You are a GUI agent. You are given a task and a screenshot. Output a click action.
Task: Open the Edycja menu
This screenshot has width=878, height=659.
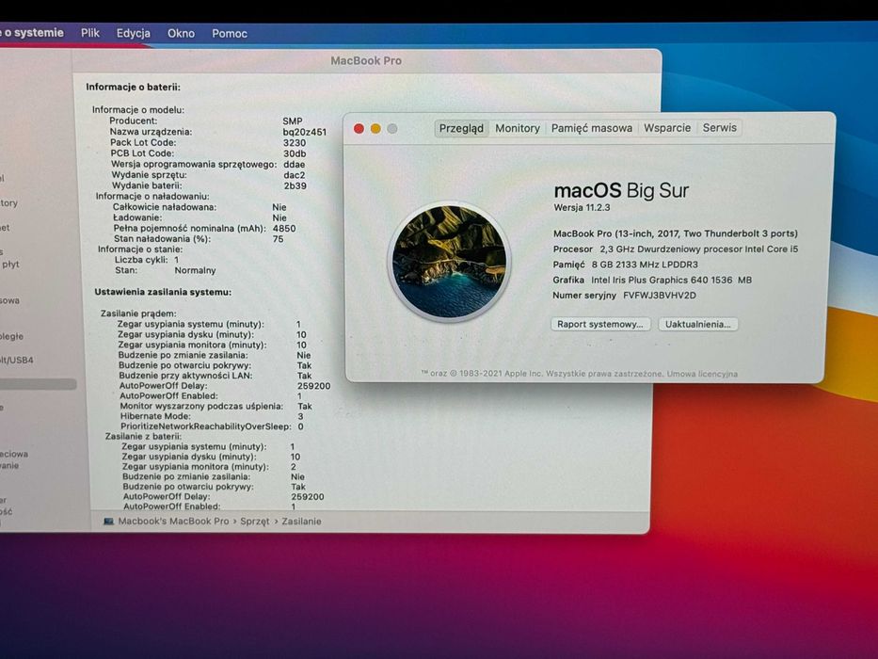(x=134, y=33)
